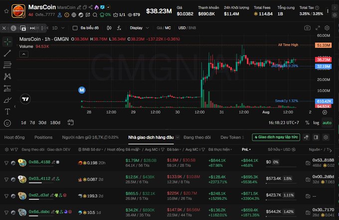
Task: Open the go-to-date calendar icon
Action: [x=70, y=122]
